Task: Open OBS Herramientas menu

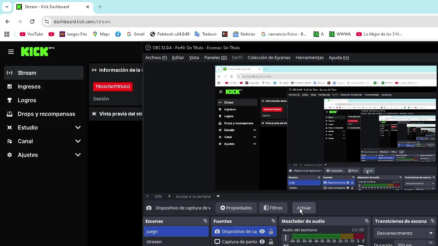Action: coord(310,57)
